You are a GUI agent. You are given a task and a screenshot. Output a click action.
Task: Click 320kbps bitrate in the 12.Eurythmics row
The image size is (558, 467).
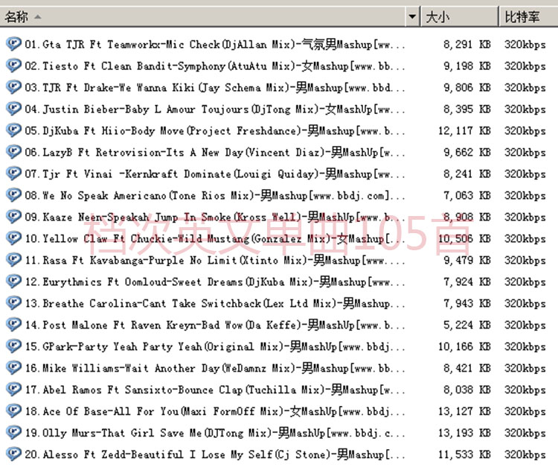[525, 282]
